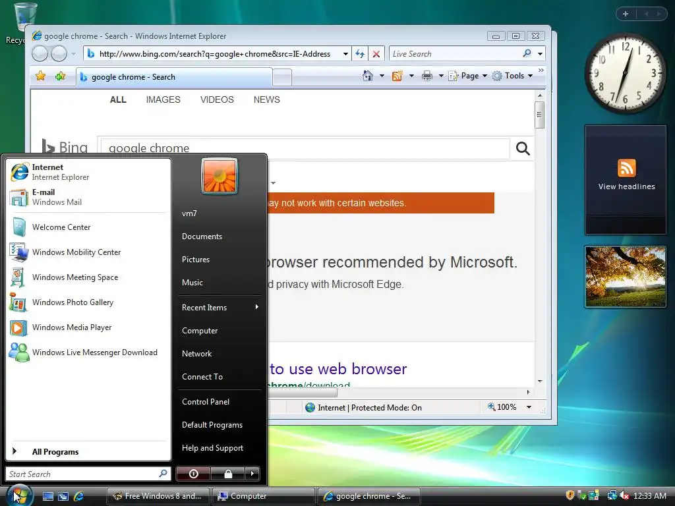The width and height of the screenshot is (675, 506).
Task: Open address bar history dropdown
Action: pyautogui.click(x=345, y=54)
